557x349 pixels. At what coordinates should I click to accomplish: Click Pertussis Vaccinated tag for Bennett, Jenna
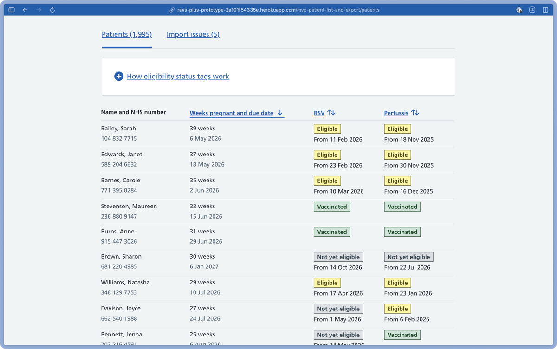click(402, 335)
